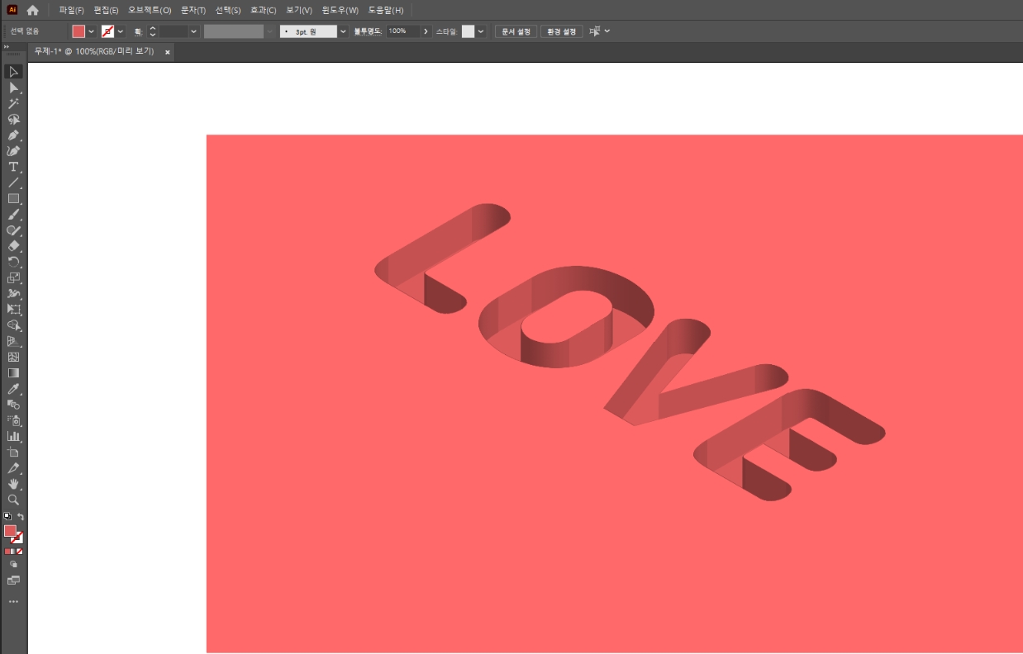Open the 효과(C) menu
Image resolution: width=1023 pixels, height=654 pixels.
264,10
